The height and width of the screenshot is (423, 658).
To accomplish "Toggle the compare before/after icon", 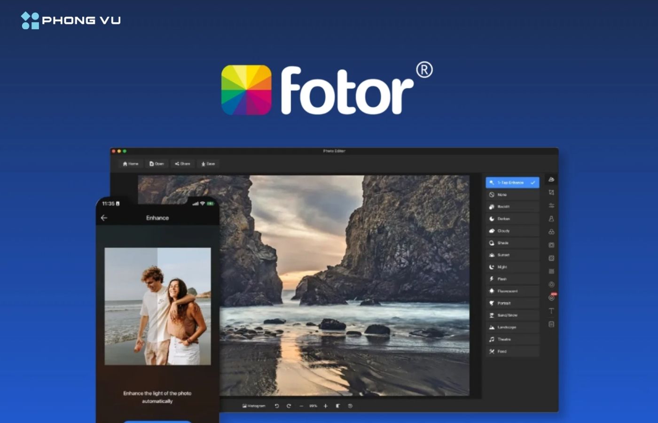I will coord(337,406).
